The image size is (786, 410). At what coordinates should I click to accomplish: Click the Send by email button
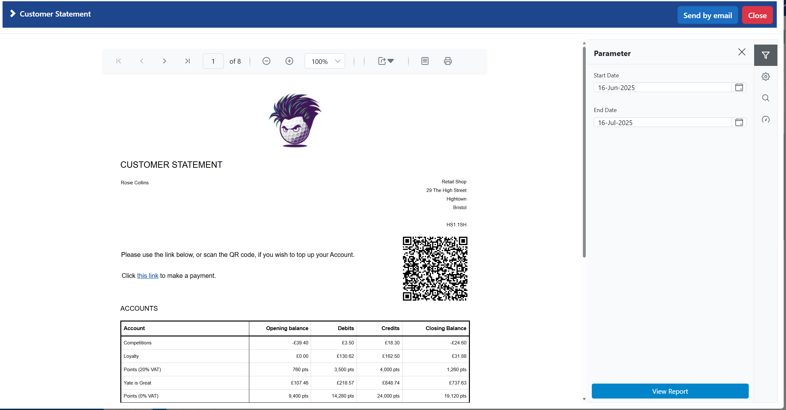click(707, 15)
